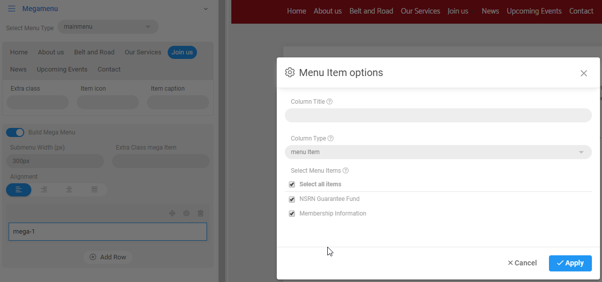This screenshot has height=282, width=602.
Task: Click the move row drag icon
Action: click(x=172, y=214)
